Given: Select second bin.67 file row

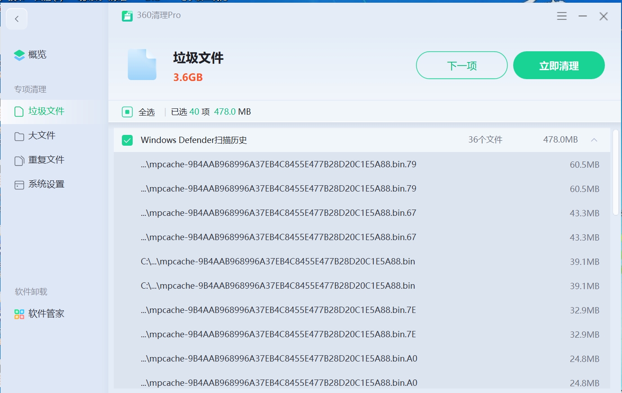Looking at the screenshot, I should [362, 237].
